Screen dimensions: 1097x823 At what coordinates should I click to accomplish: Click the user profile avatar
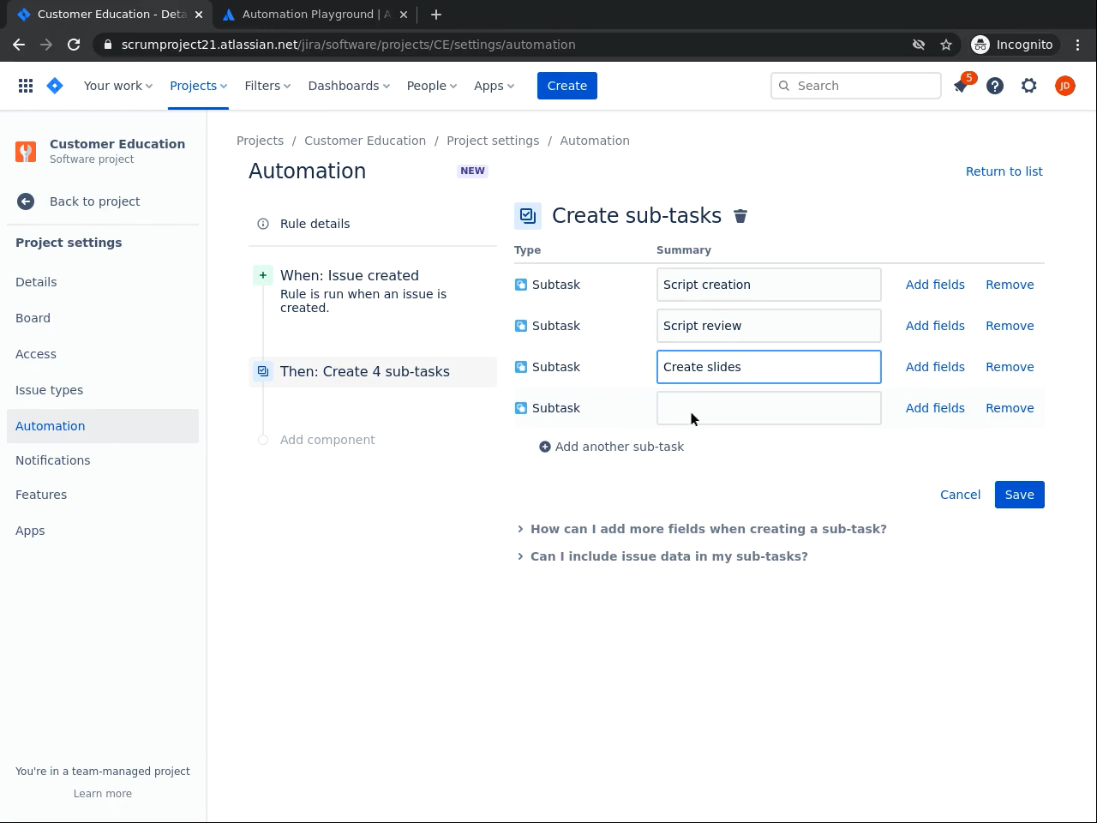coord(1064,86)
